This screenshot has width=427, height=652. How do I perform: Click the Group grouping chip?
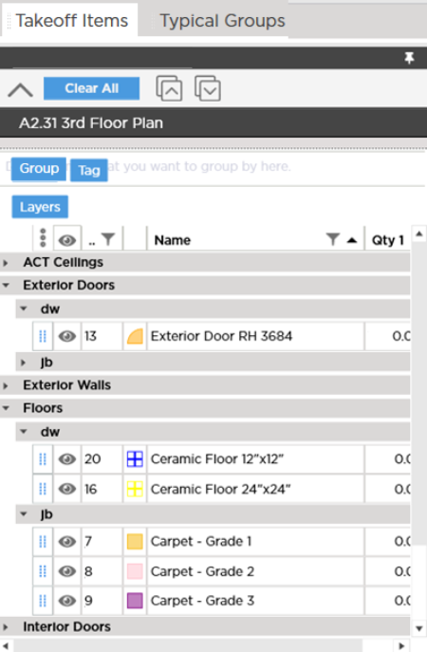39,168
